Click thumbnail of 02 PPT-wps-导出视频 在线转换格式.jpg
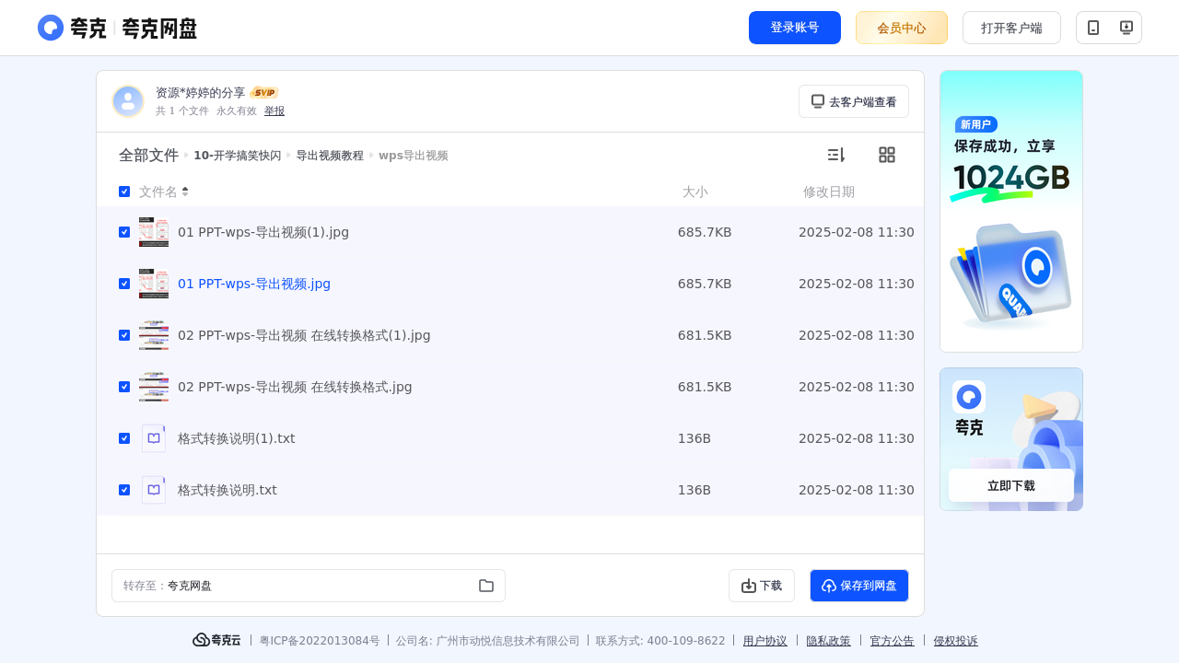 pyautogui.click(x=154, y=387)
